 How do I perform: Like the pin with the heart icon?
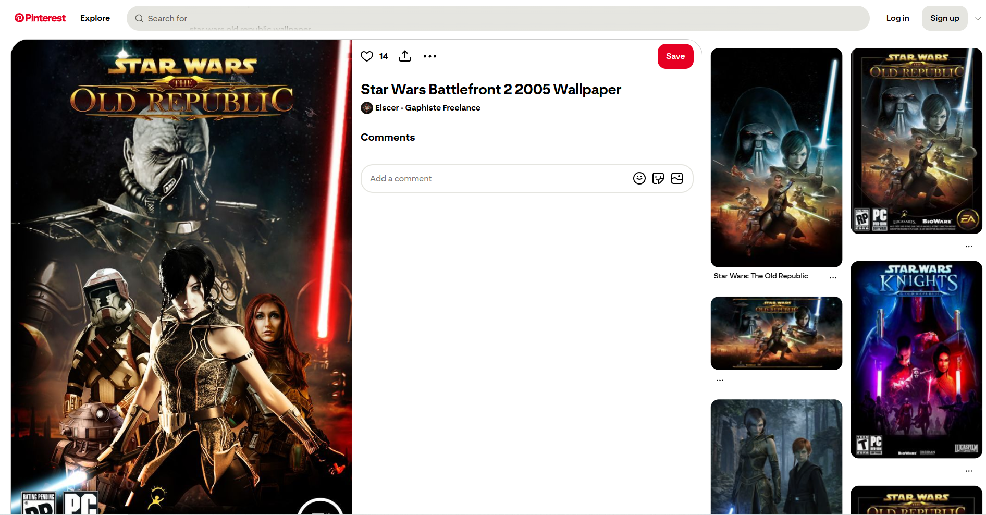[x=367, y=56]
